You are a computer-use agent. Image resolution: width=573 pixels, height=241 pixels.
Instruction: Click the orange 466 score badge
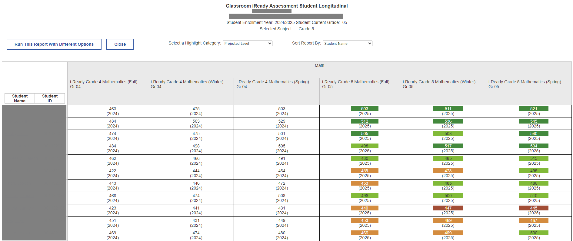click(365, 233)
